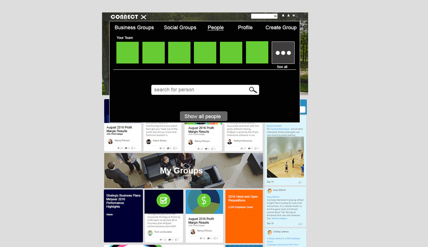This screenshot has height=247, width=428.
Task: Open notifications via the bell icon
Action: point(283,16)
